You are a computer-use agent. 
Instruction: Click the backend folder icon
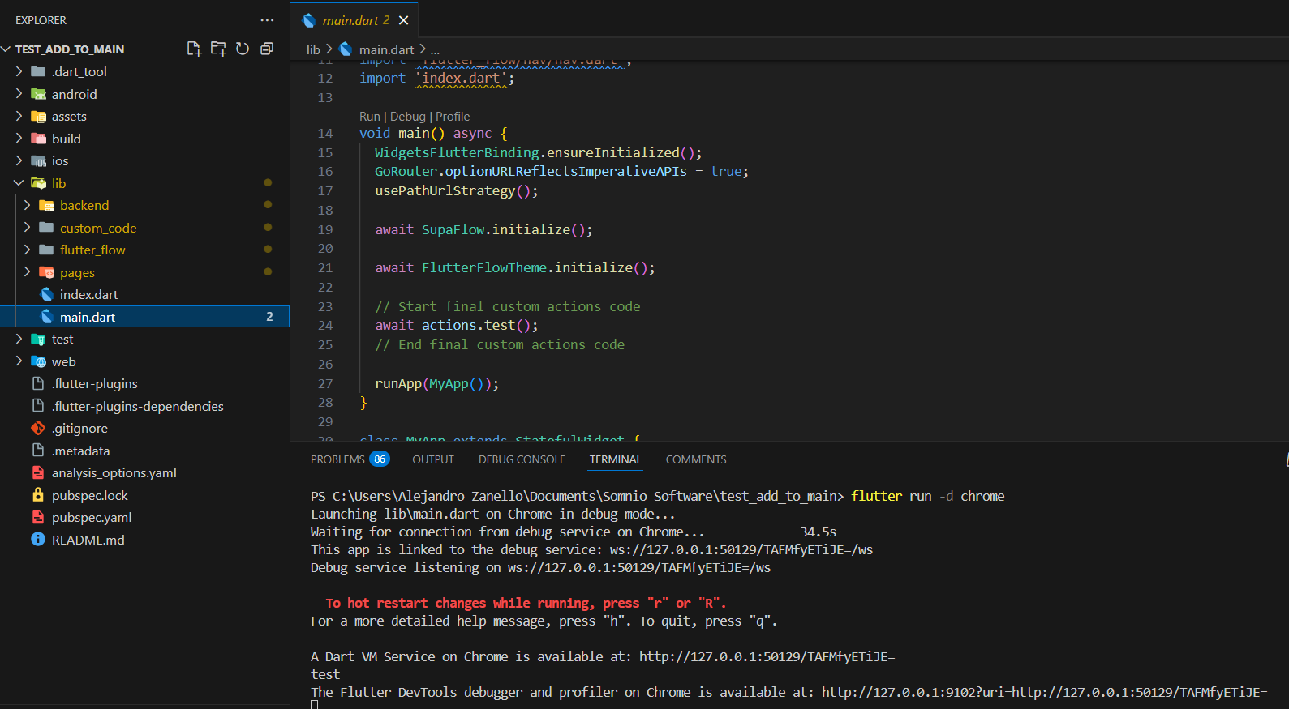click(x=46, y=206)
